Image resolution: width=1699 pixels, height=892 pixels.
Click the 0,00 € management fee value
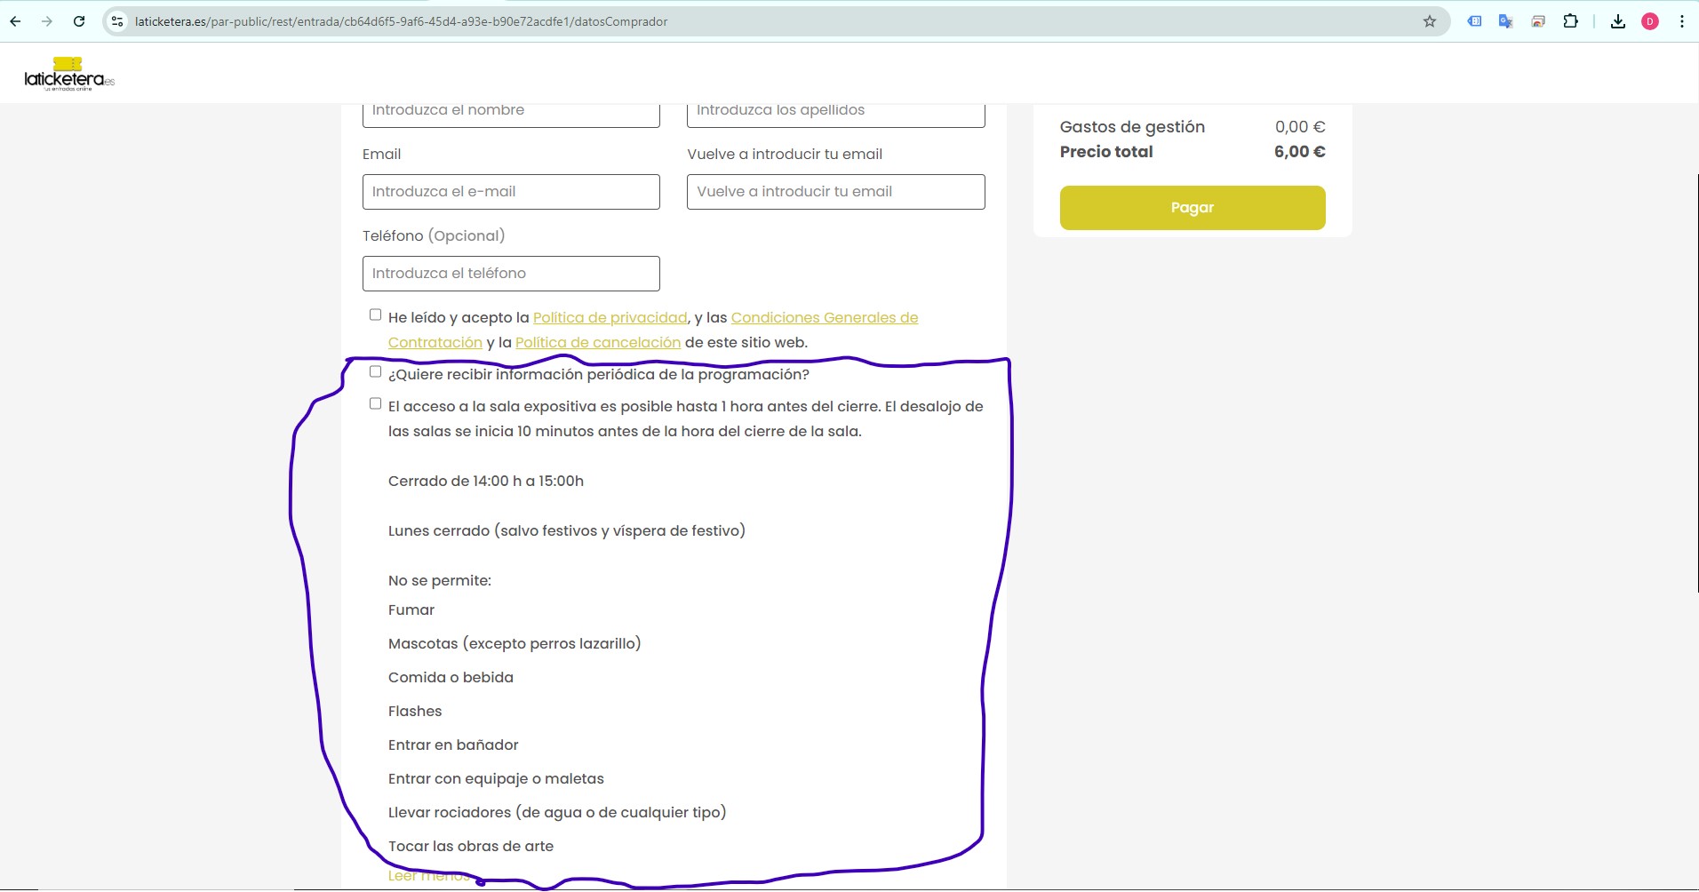[x=1300, y=127]
